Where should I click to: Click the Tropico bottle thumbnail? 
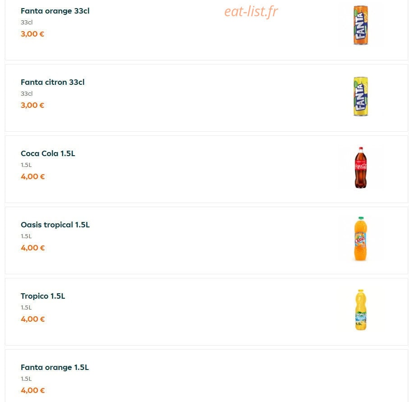[360, 310]
